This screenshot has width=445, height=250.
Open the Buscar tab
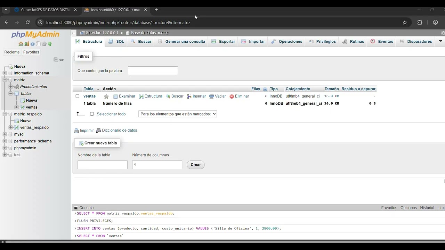(x=141, y=41)
